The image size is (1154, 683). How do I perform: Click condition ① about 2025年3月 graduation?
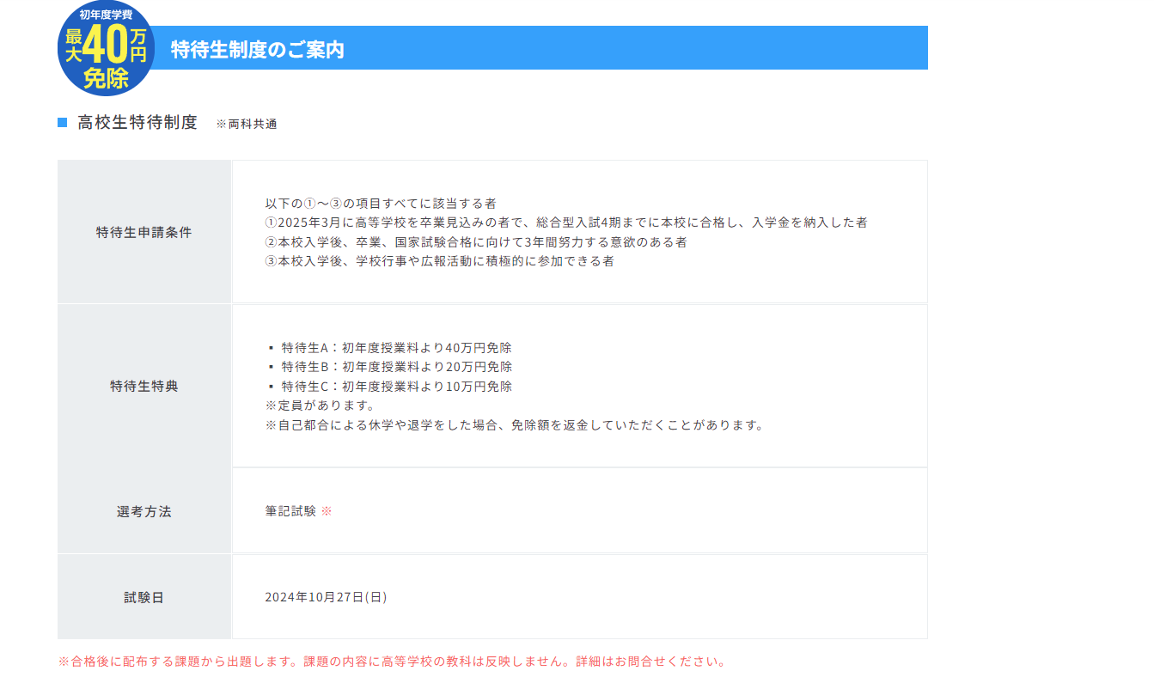tap(566, 223)
